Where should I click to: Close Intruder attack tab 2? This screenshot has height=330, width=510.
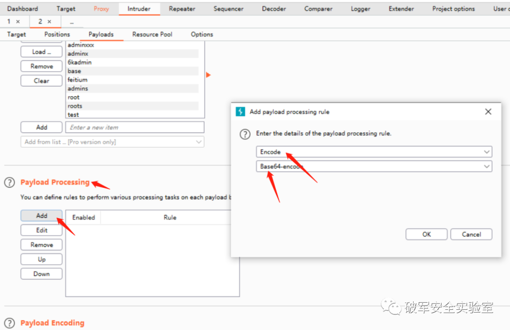tap(50, 22)
